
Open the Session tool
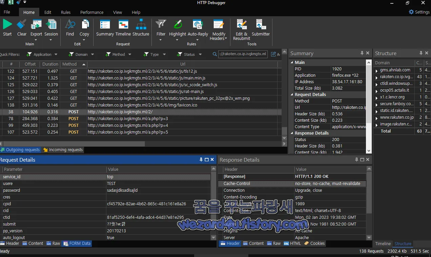51,24
